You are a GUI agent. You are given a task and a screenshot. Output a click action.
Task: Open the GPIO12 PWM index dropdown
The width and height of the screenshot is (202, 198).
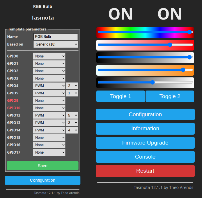click(72, 115)
